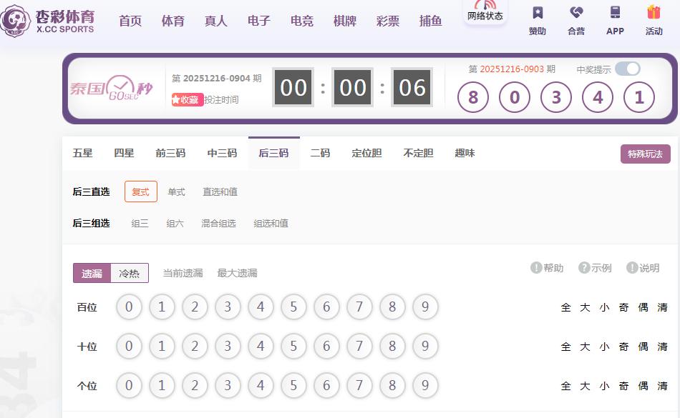Viewport: 680px width, 418px height.
Task: Open 电竞 in top navigation
Action: 302,21
